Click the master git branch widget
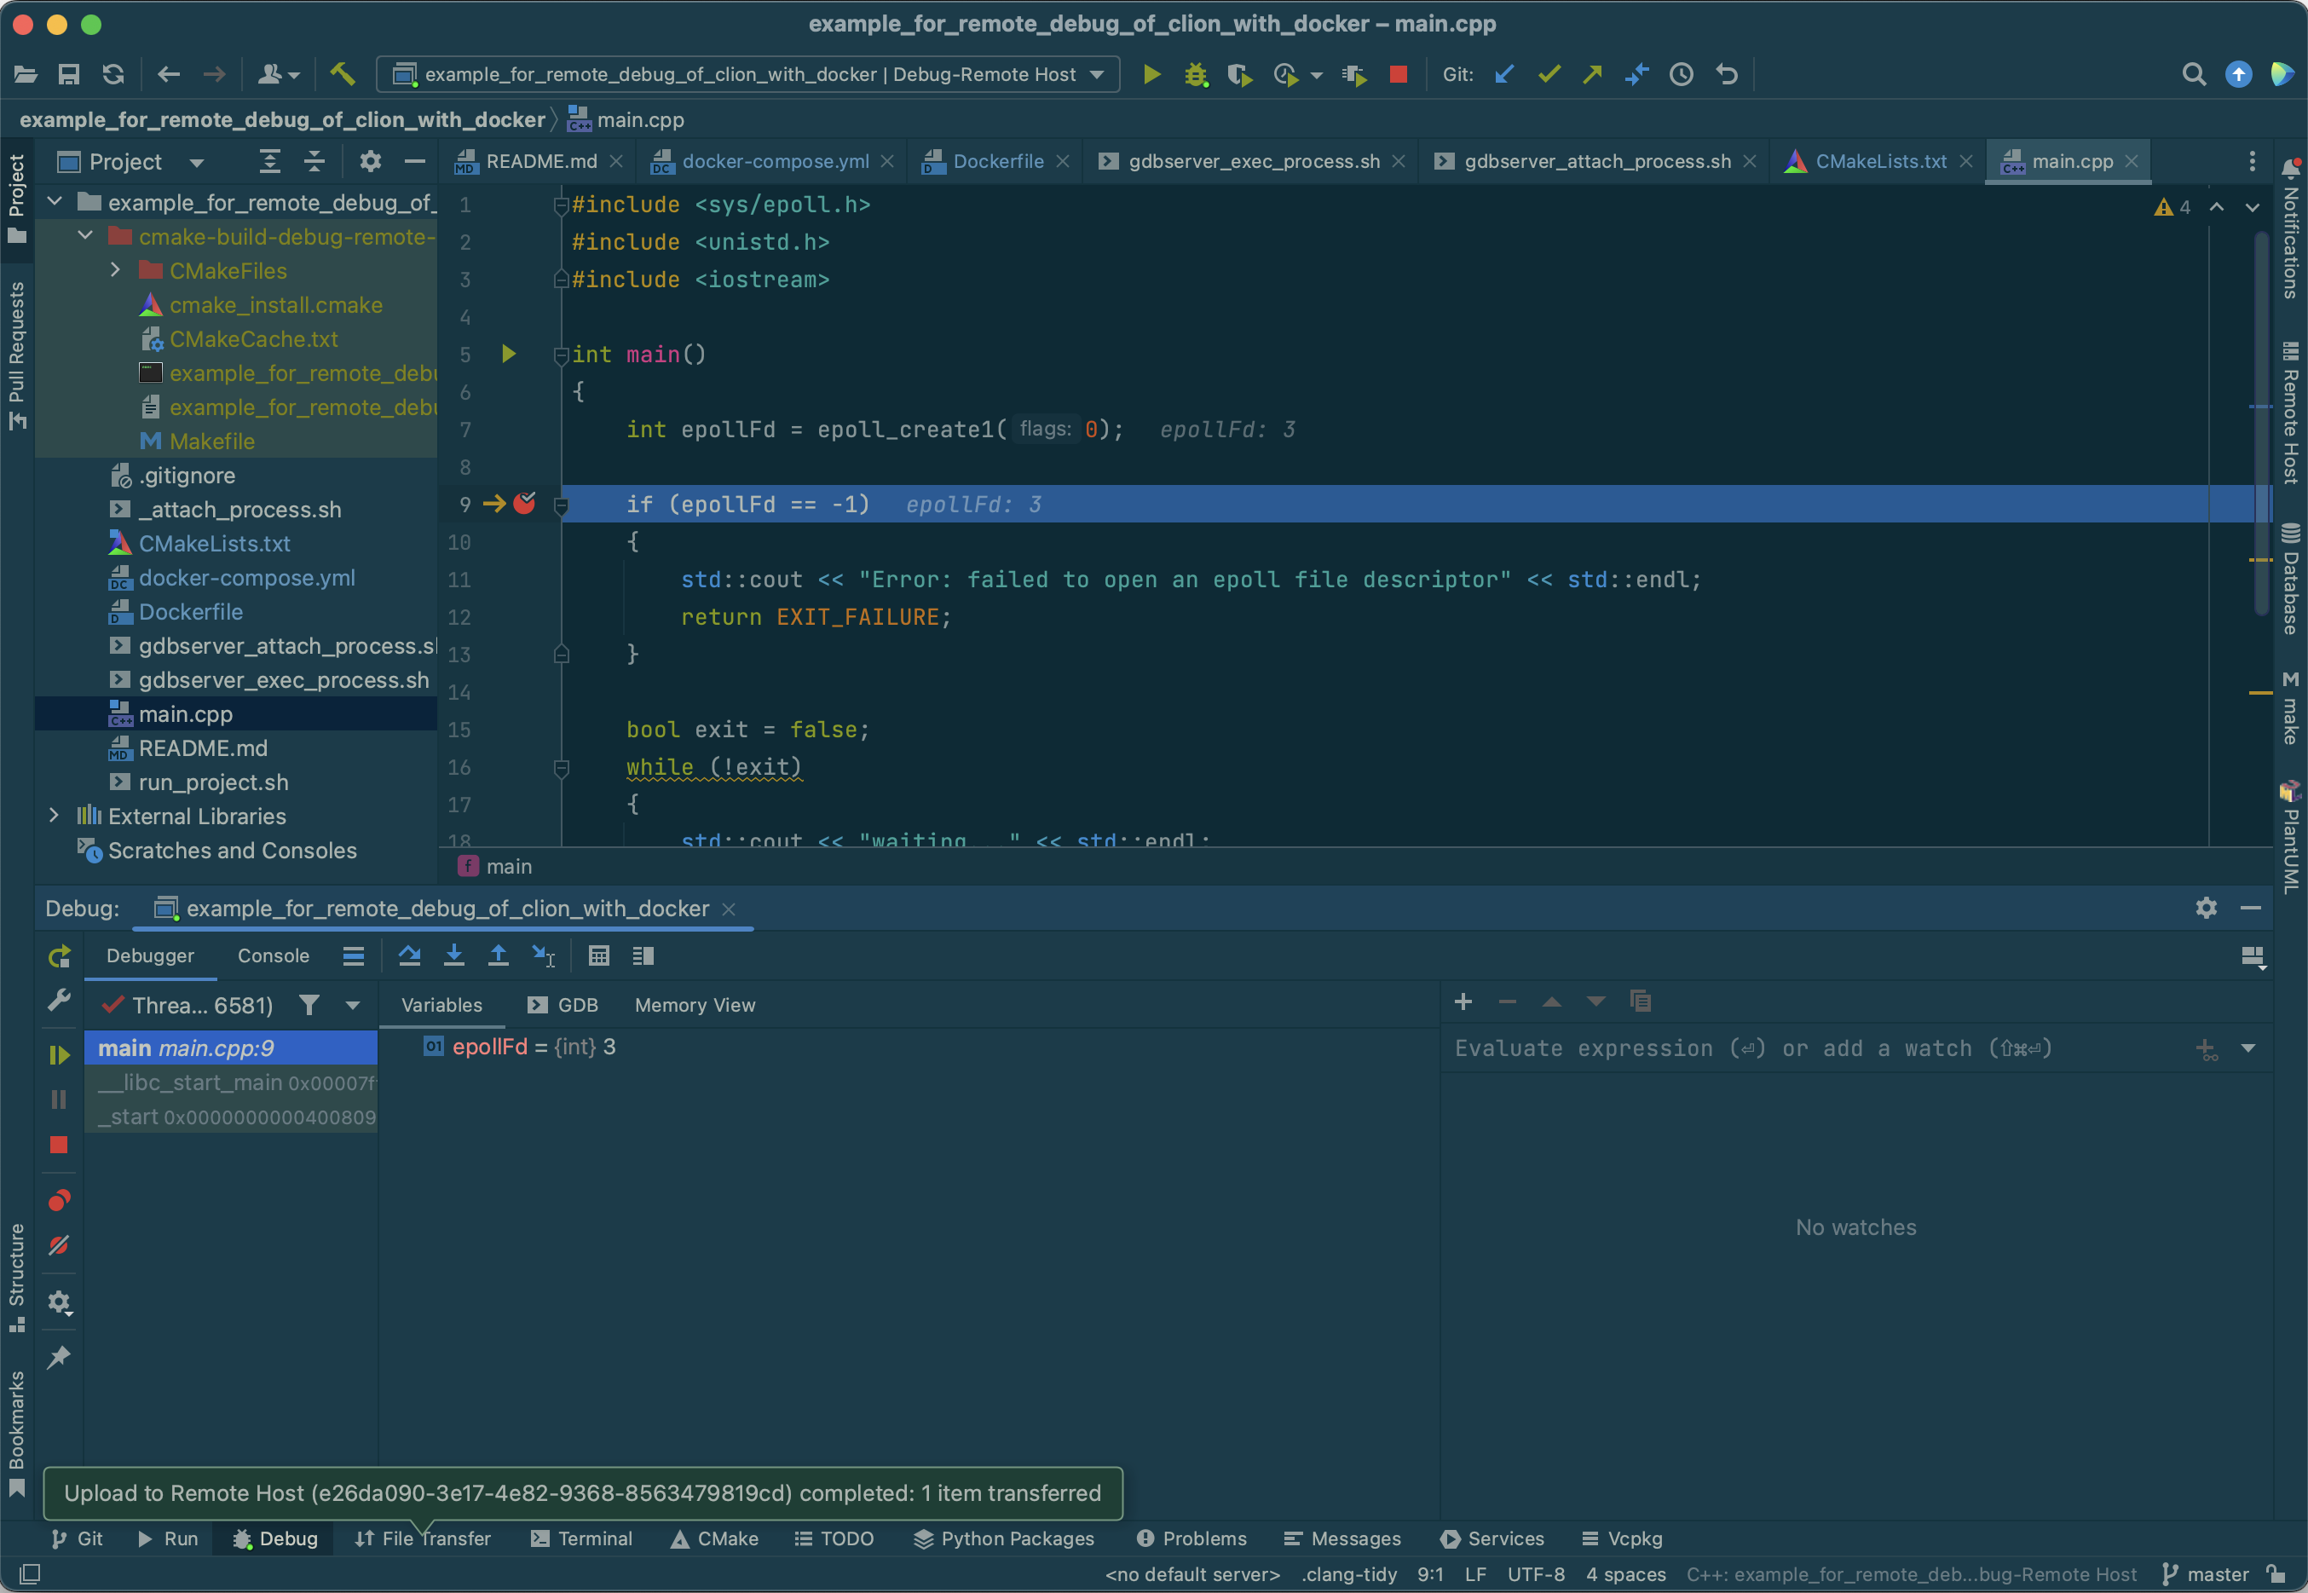Viewport: 2308px width, 1593px height. pos(2207,1574)
